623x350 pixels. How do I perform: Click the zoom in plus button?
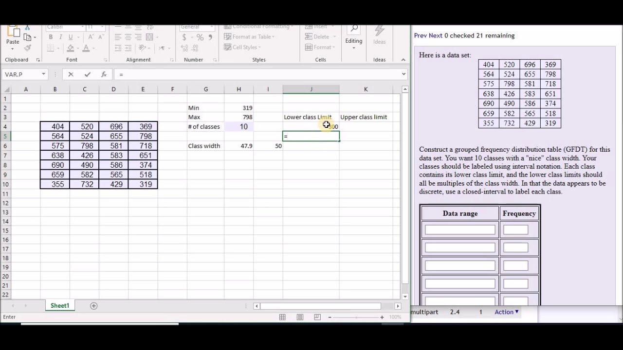tap(382, 317)
